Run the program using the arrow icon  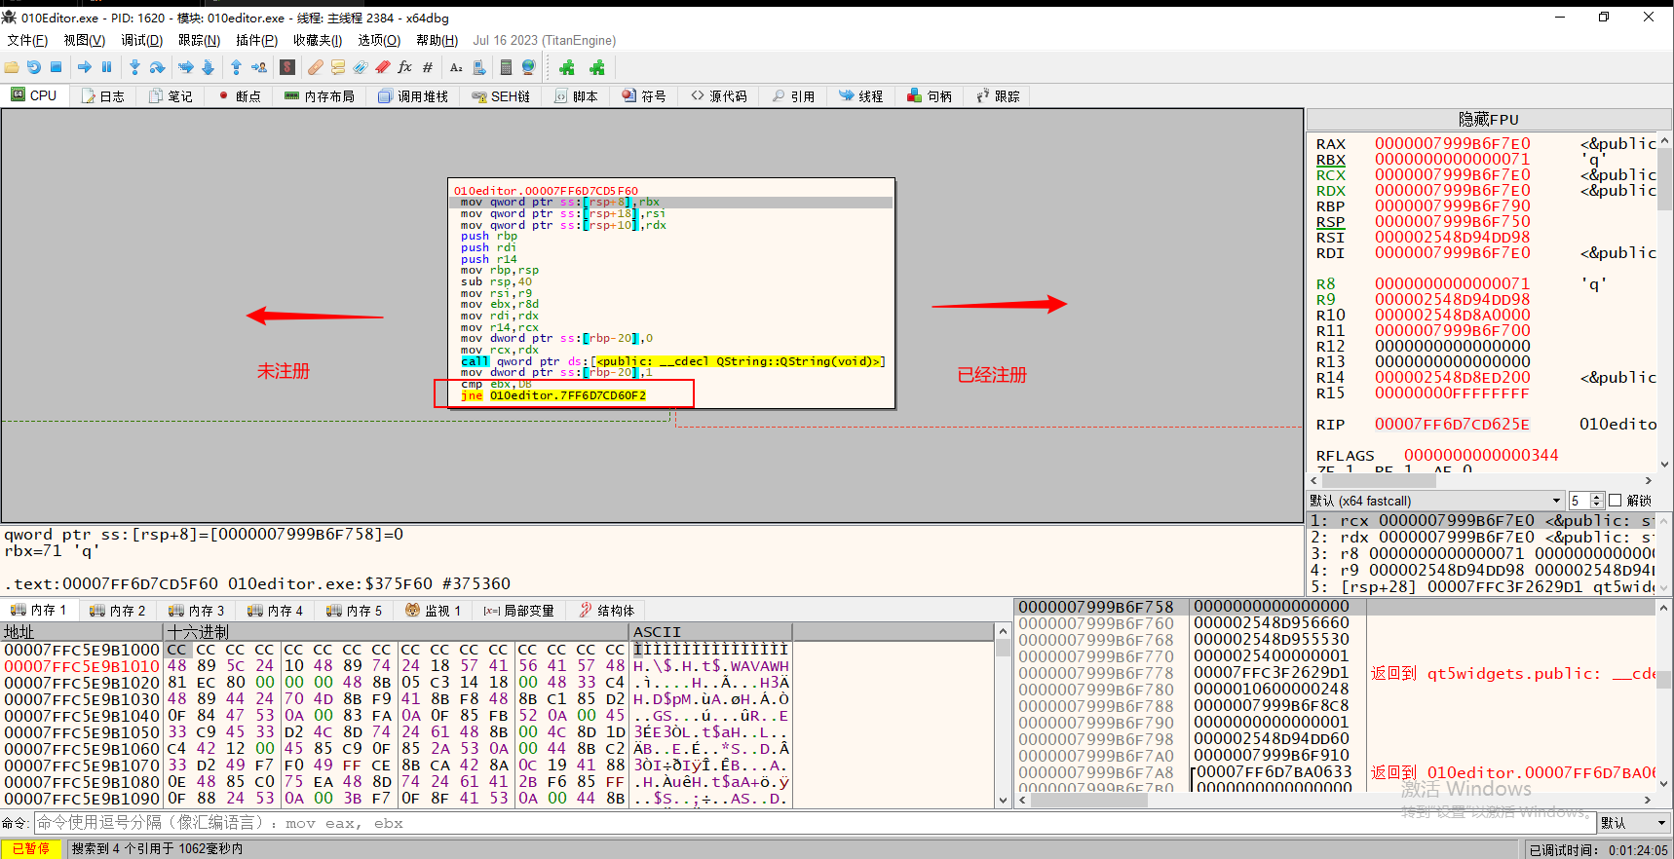point(85,67)
